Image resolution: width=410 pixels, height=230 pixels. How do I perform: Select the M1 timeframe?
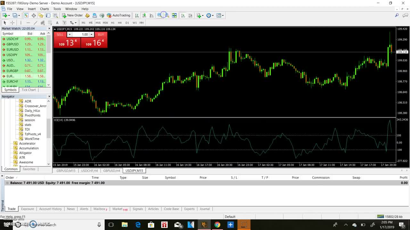83,23
